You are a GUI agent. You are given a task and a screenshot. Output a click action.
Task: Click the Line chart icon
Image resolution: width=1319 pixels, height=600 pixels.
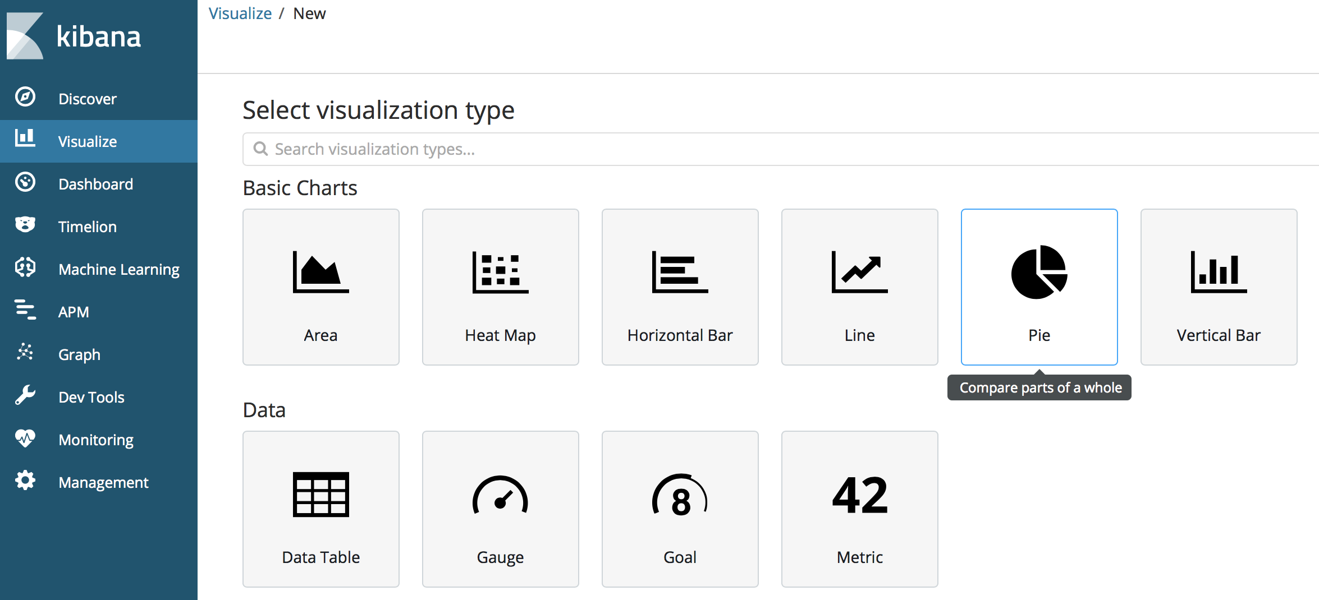(x=859, y=272)
